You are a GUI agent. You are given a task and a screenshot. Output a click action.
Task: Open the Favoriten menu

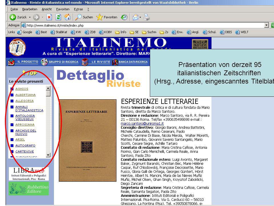click(x=63, y=9)
